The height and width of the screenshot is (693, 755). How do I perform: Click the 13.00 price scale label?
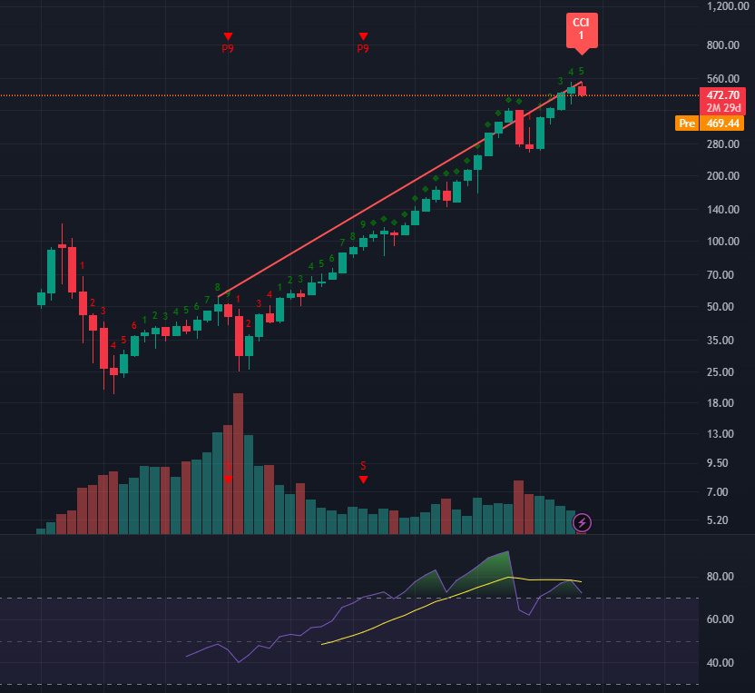coord(721,434)
